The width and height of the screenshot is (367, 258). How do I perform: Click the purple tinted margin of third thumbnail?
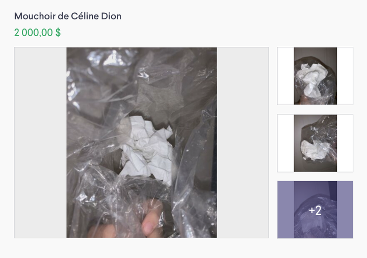[x=286, y=210]
